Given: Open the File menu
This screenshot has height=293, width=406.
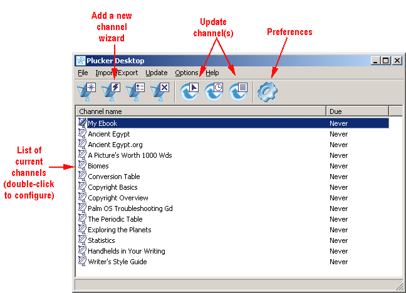Looking at the screenshot, I should pyautogui.click(x=83, y=73).
